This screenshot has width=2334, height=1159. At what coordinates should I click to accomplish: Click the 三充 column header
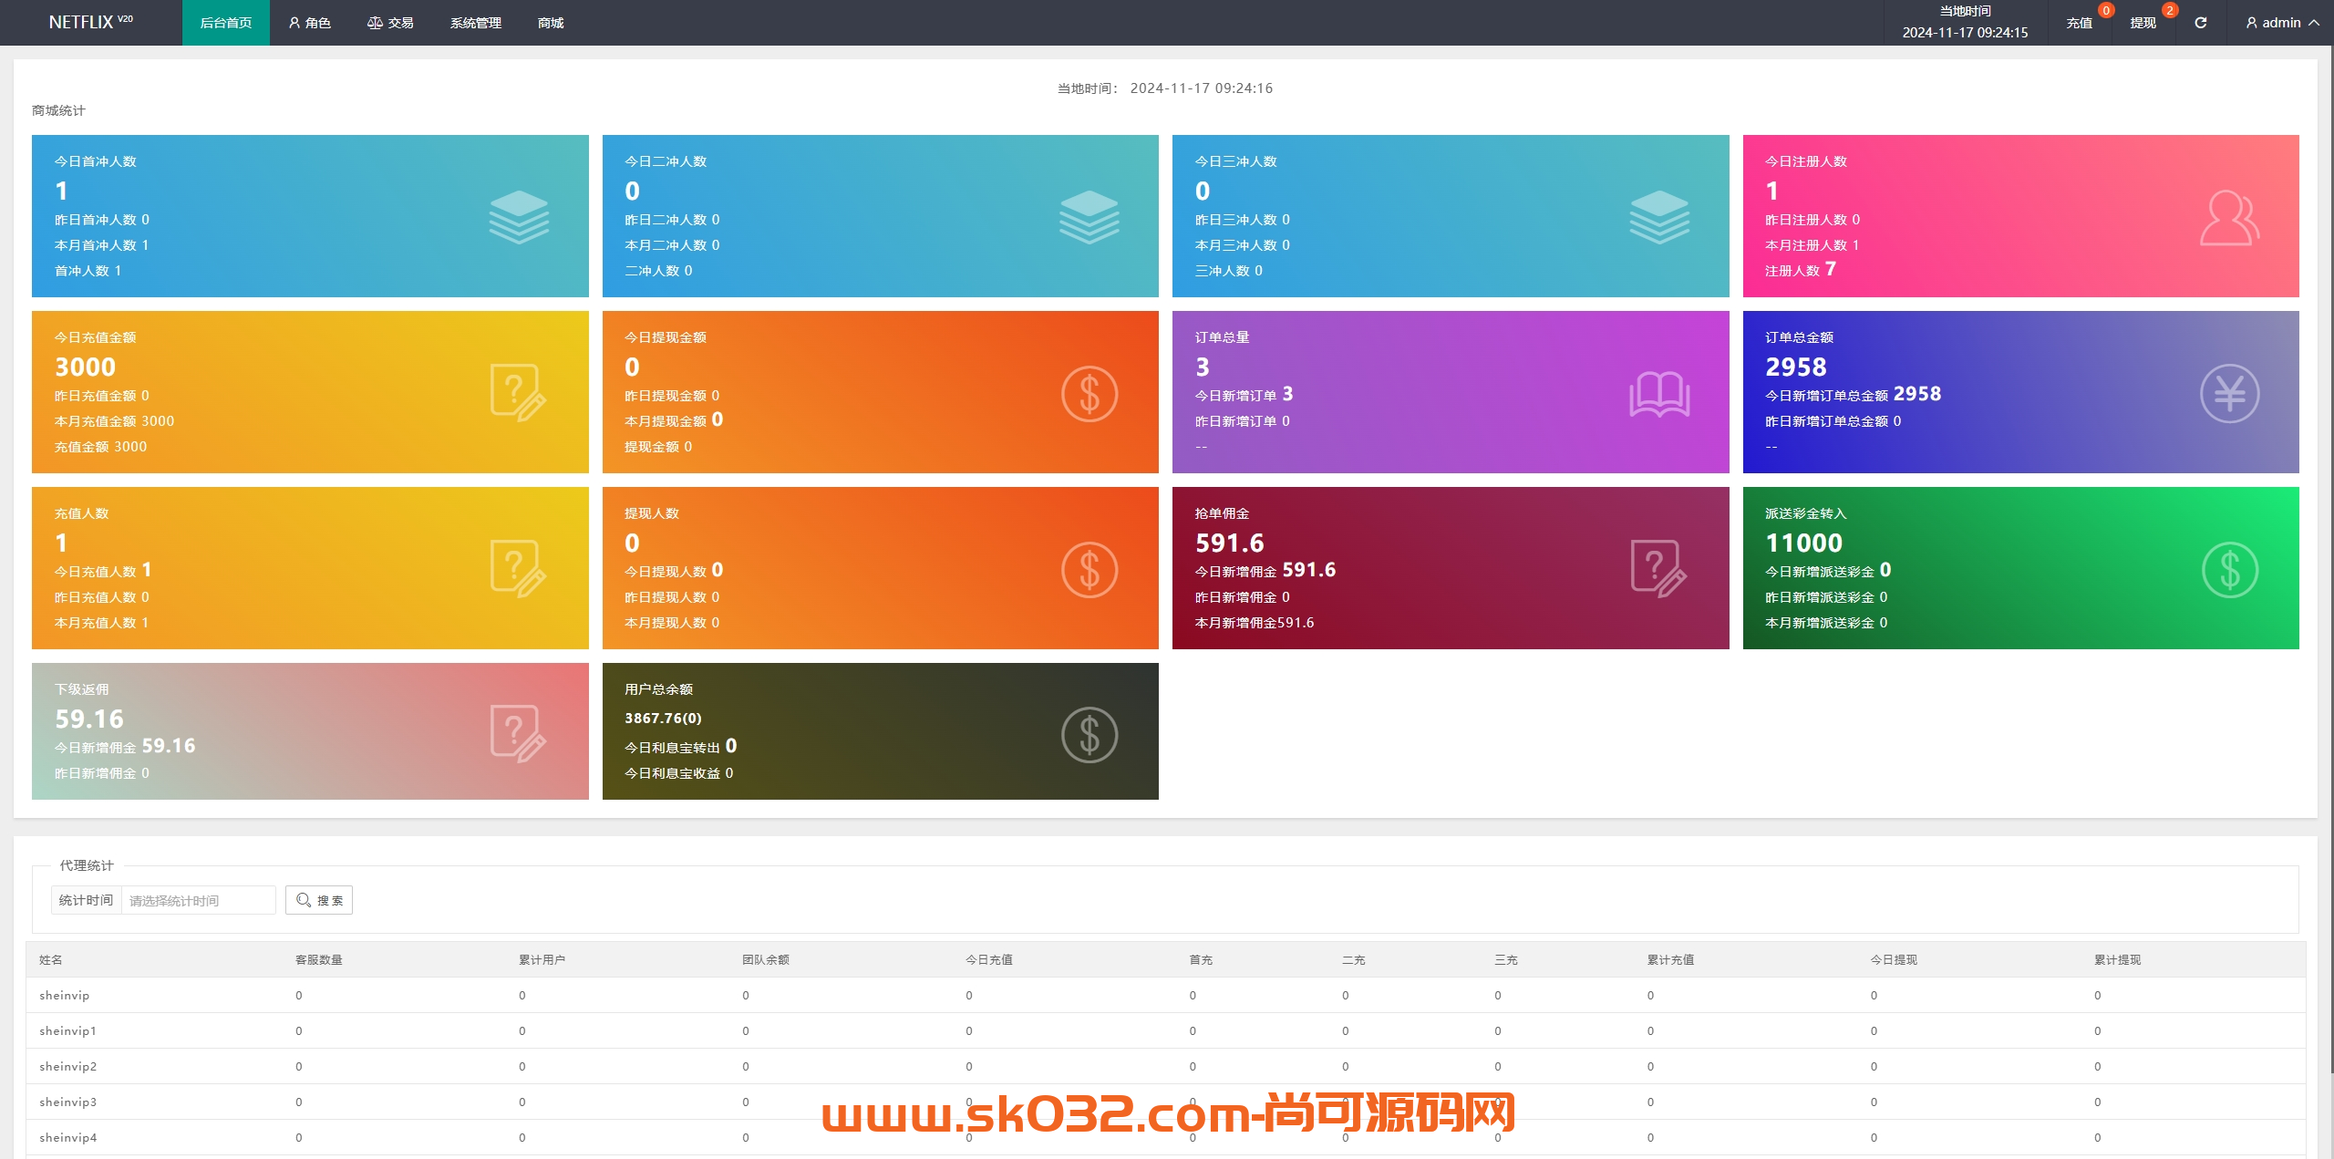point(1506,959)
